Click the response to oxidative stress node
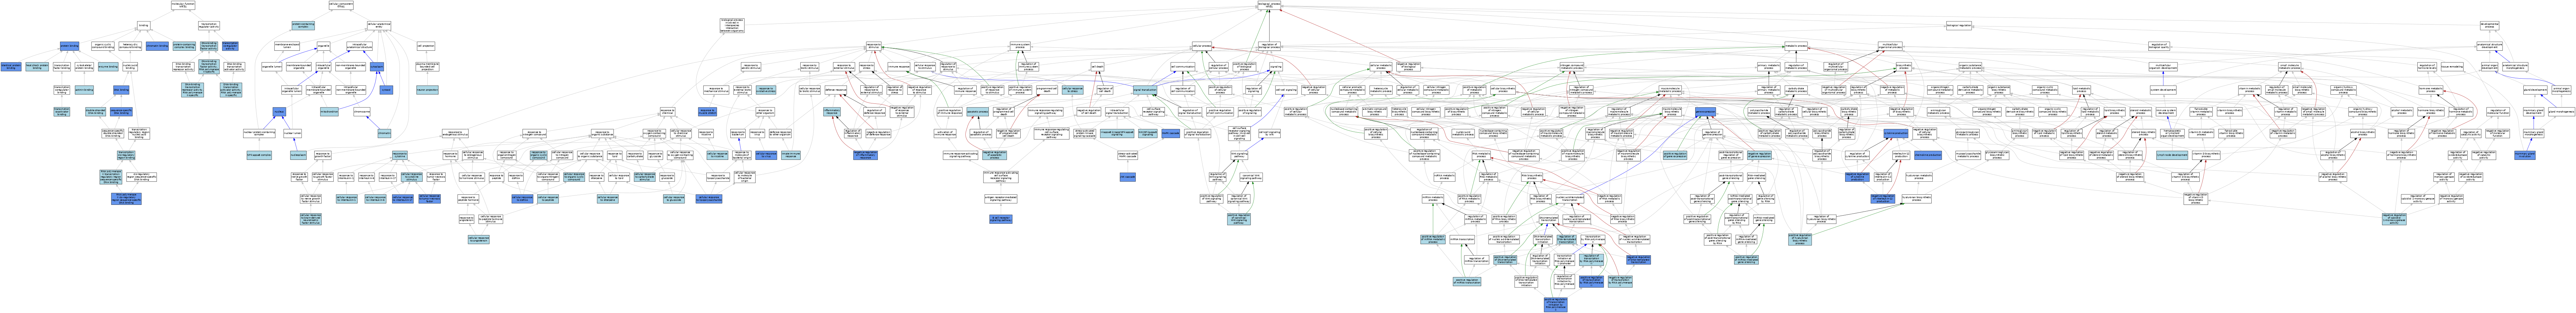The image size is (2576, 313). pos(766,90)
